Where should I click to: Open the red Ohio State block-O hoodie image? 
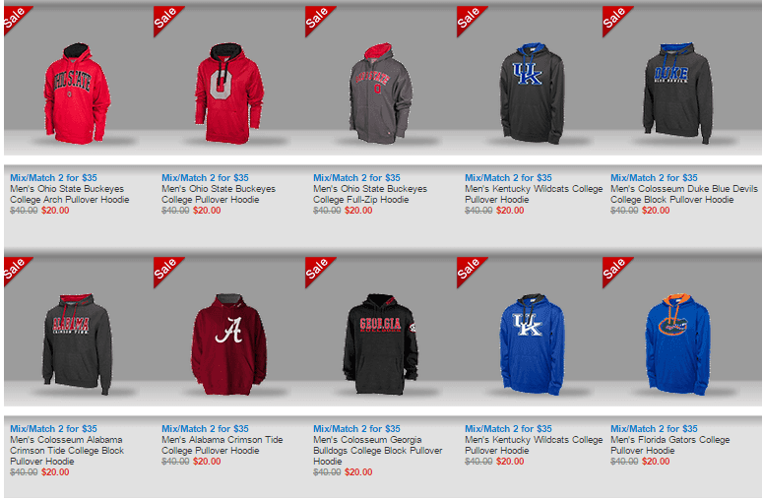[229, 93]
